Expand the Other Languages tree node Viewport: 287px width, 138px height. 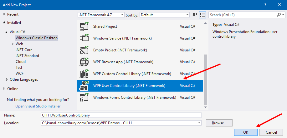coord(7,79)
